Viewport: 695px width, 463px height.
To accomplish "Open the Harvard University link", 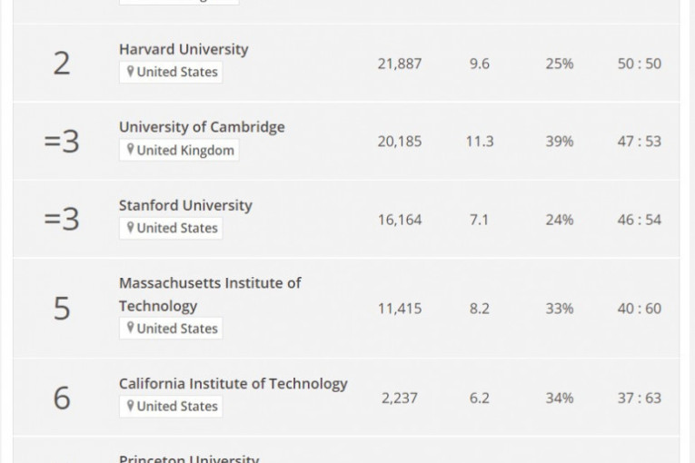I will (x=184, y=50).
